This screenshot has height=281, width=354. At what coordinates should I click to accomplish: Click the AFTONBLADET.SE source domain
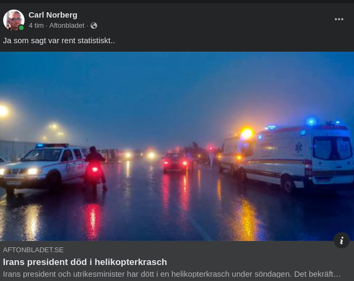tap(33, 250)
